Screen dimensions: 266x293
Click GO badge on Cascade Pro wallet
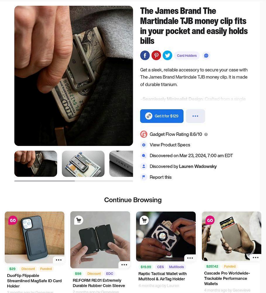tap(210, 220)
